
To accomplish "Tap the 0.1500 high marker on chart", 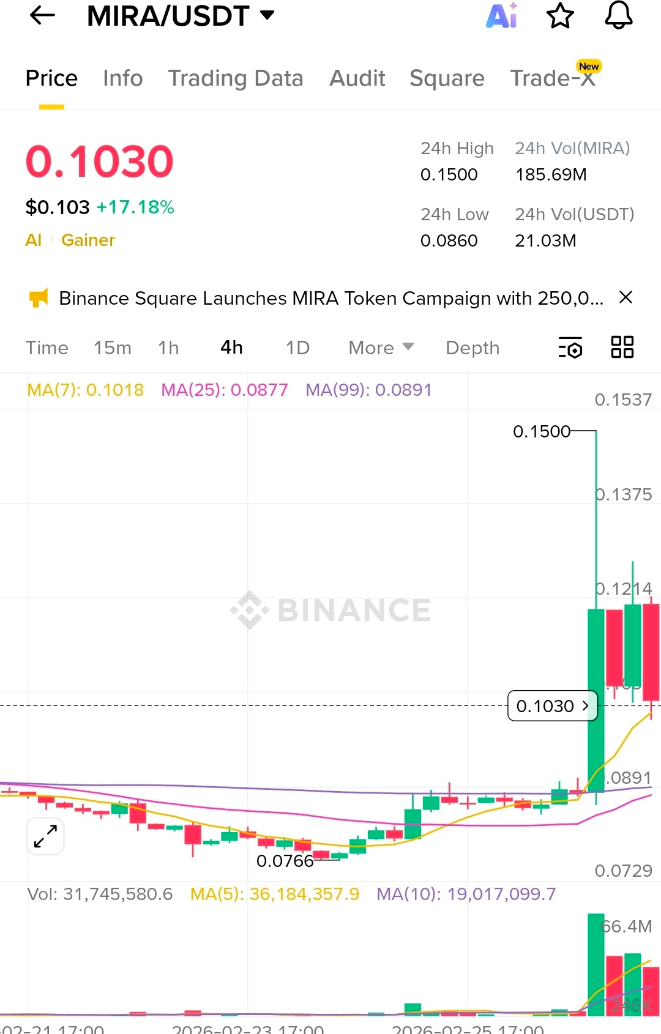I will coord(542,431).
